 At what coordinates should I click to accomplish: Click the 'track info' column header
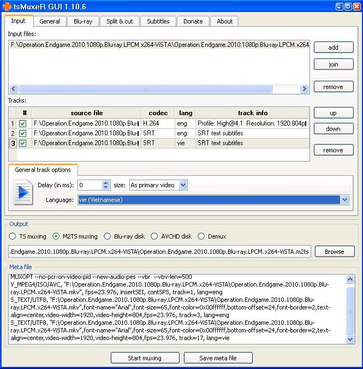click(252, 113)
